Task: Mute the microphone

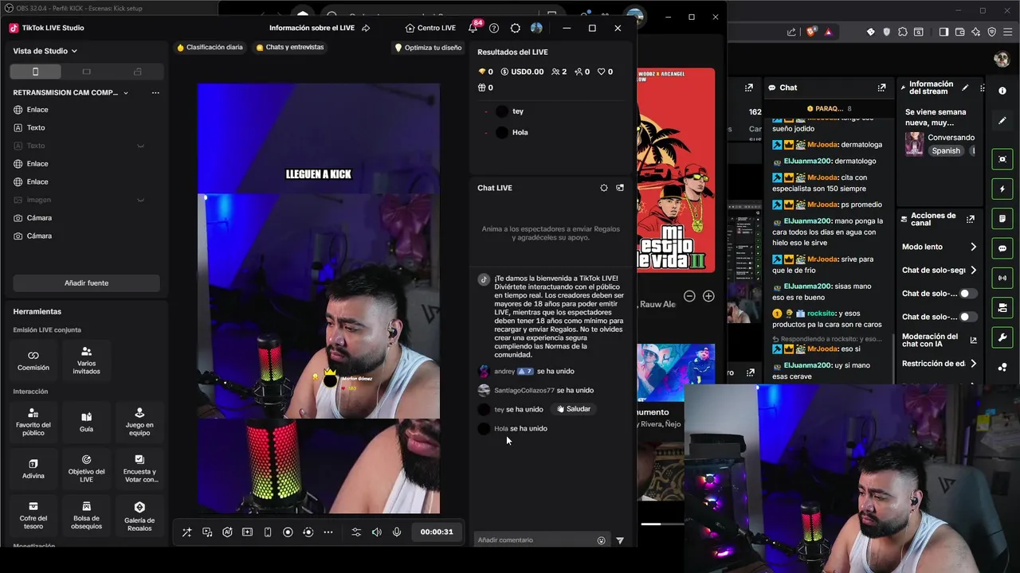Action: [x=397, y=532]
